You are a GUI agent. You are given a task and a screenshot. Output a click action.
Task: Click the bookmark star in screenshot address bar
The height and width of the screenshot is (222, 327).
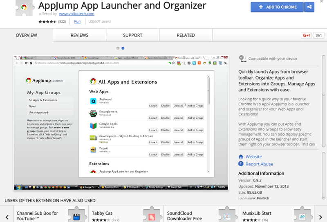tap(173, 63)
